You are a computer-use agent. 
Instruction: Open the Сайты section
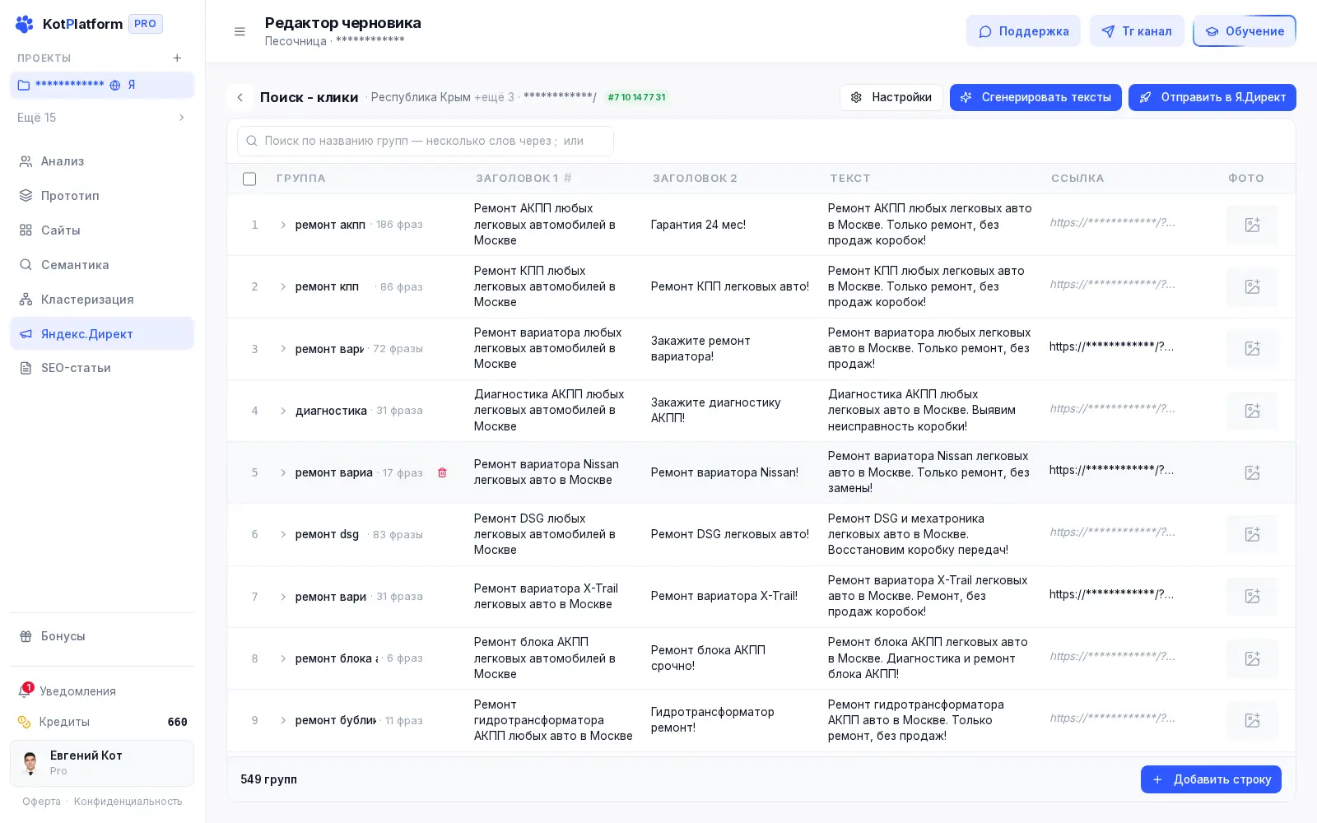[102, 230]
